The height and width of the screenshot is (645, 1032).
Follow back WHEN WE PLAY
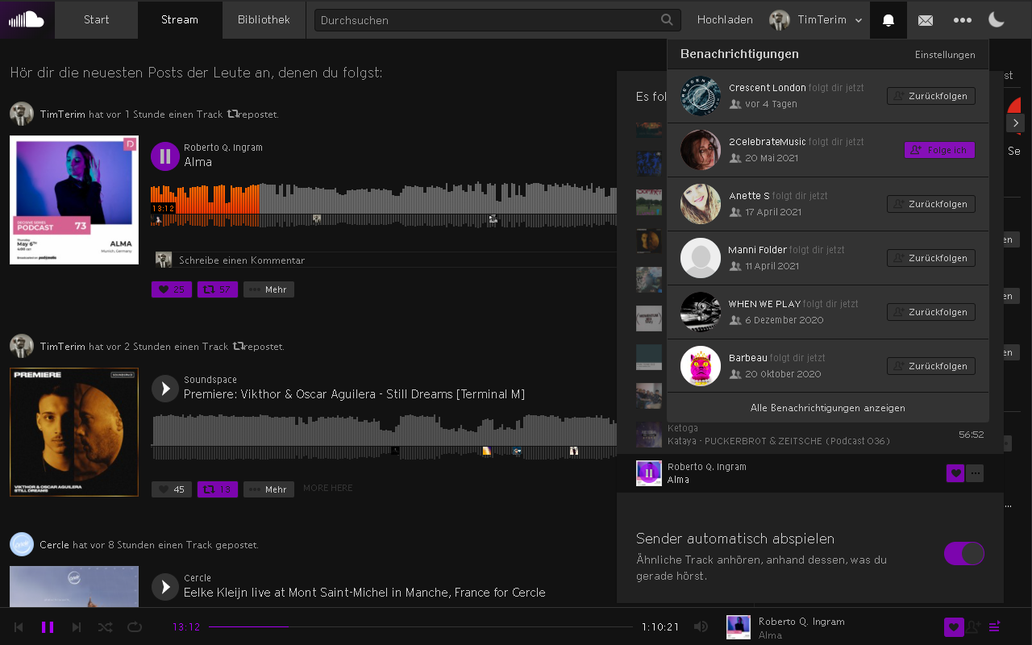click(x=931, y=312)
